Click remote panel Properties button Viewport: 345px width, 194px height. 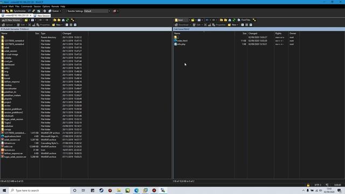(x=219, y=25)
